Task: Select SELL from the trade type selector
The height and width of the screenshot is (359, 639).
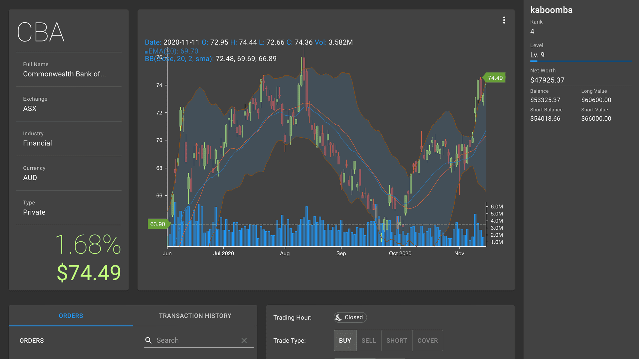Action: (x=368, y=340)
